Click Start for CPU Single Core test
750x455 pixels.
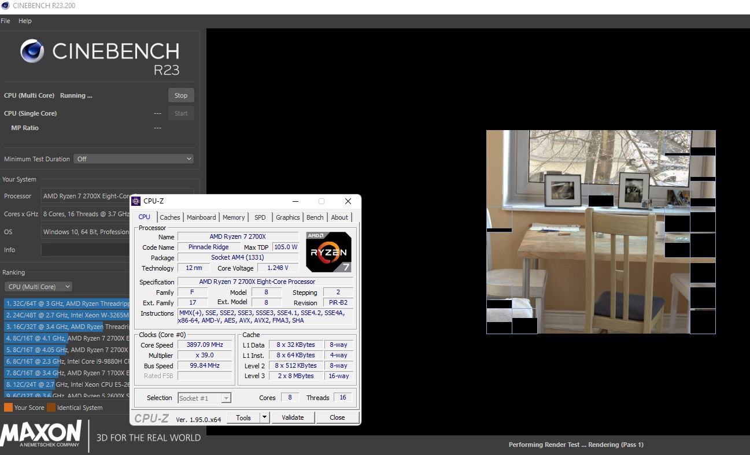click(181, 113)
